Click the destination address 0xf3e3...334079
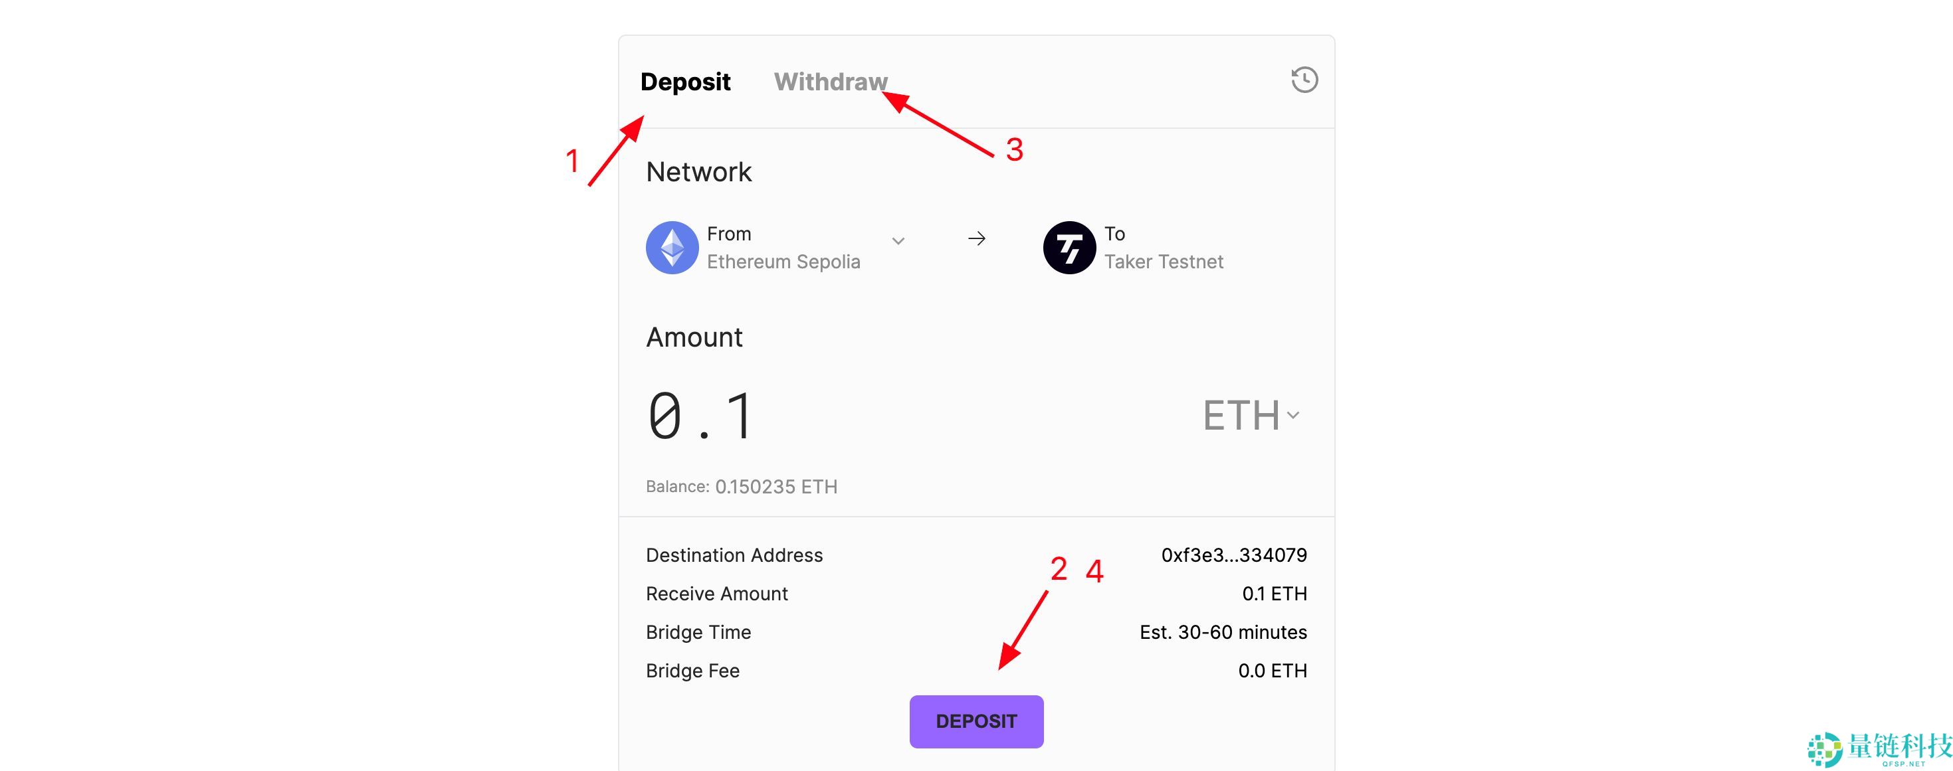The width and height of the screenshot is (1953, 771). click(1233, 555)
